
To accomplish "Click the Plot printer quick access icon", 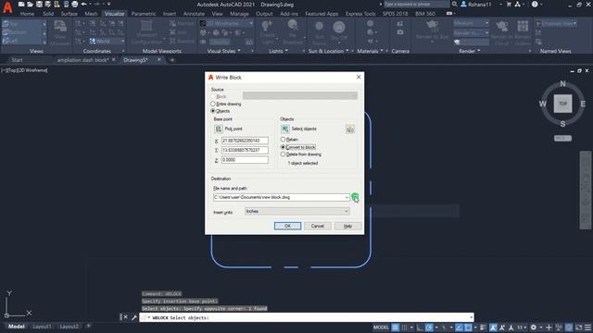I will 74,4.
